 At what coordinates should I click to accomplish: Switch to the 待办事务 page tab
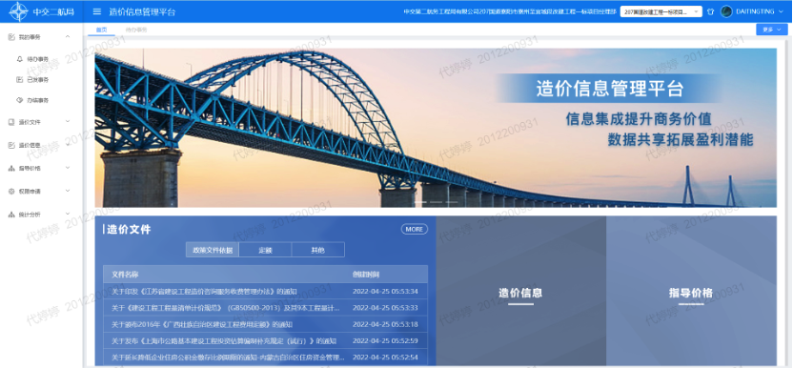point(136,30)
